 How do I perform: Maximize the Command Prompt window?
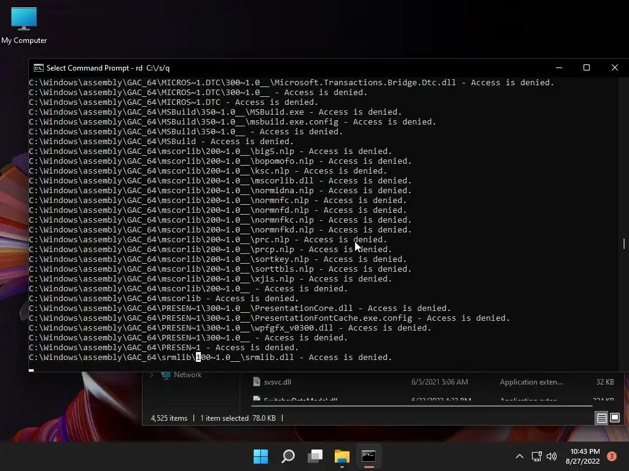(x=587, y=67)
